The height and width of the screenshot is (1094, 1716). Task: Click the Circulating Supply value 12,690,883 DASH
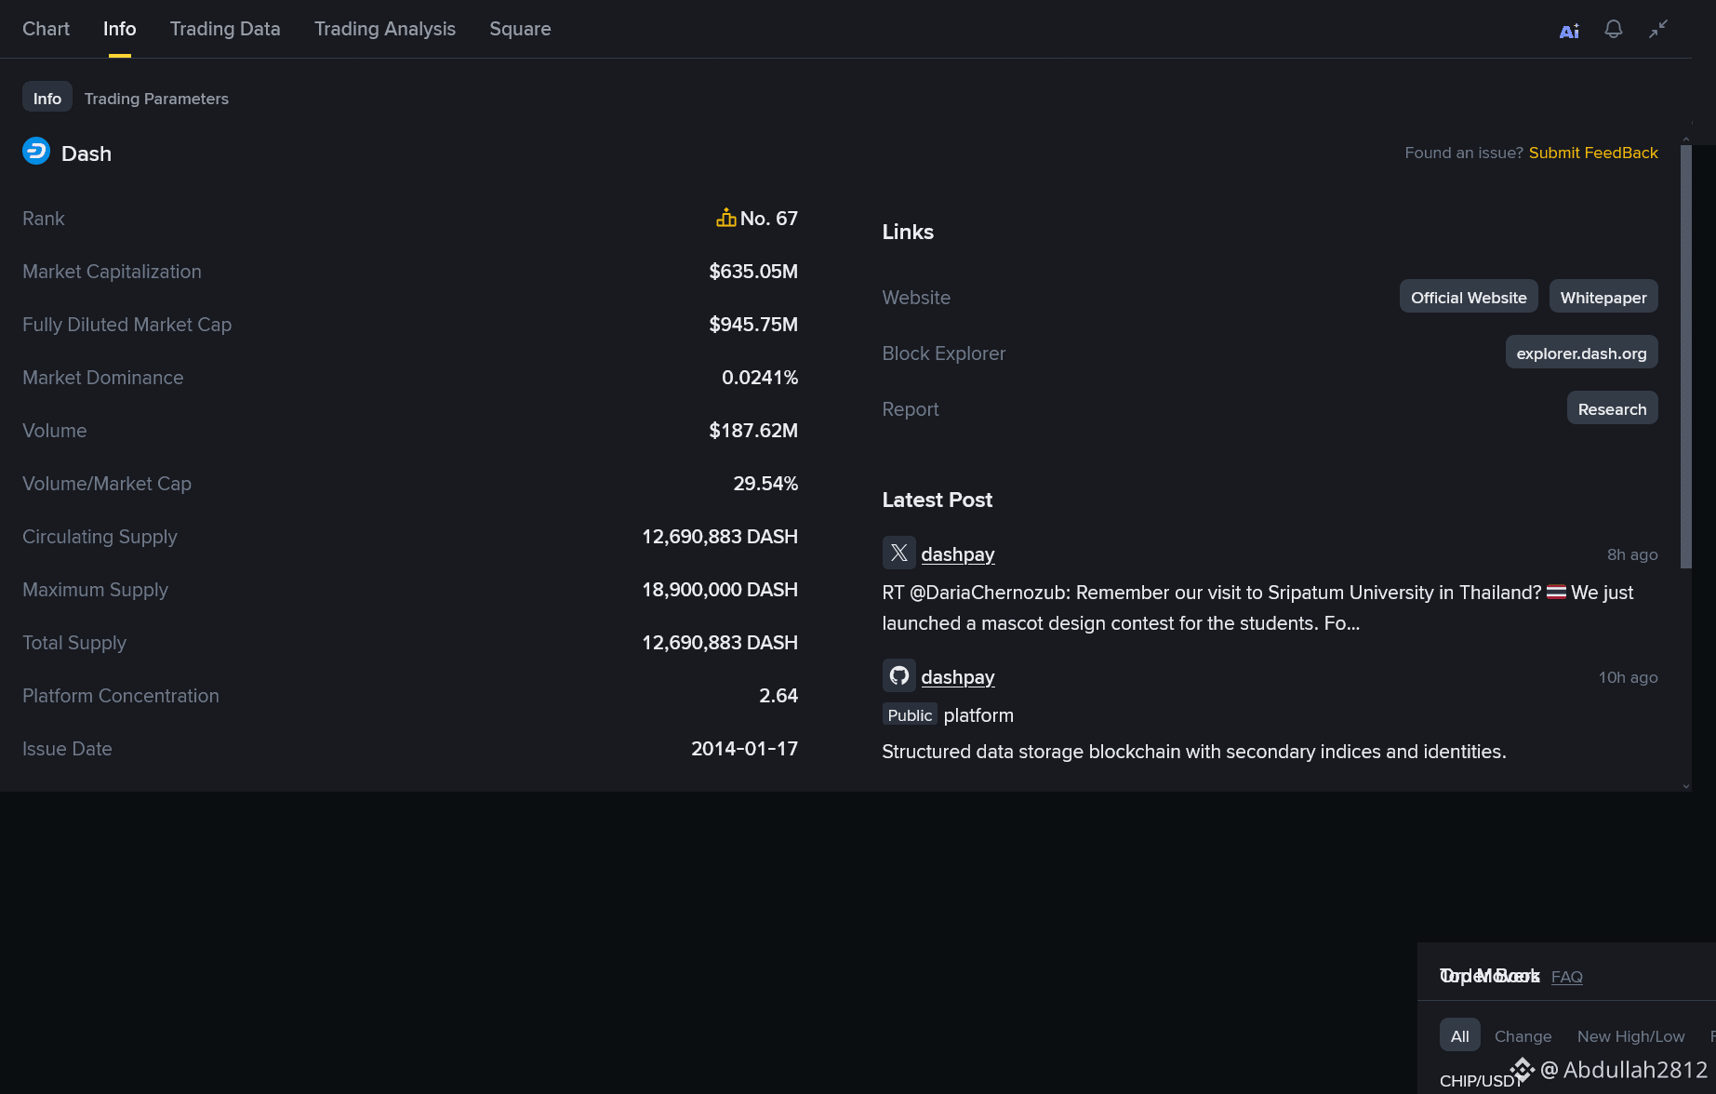point(720,537)
